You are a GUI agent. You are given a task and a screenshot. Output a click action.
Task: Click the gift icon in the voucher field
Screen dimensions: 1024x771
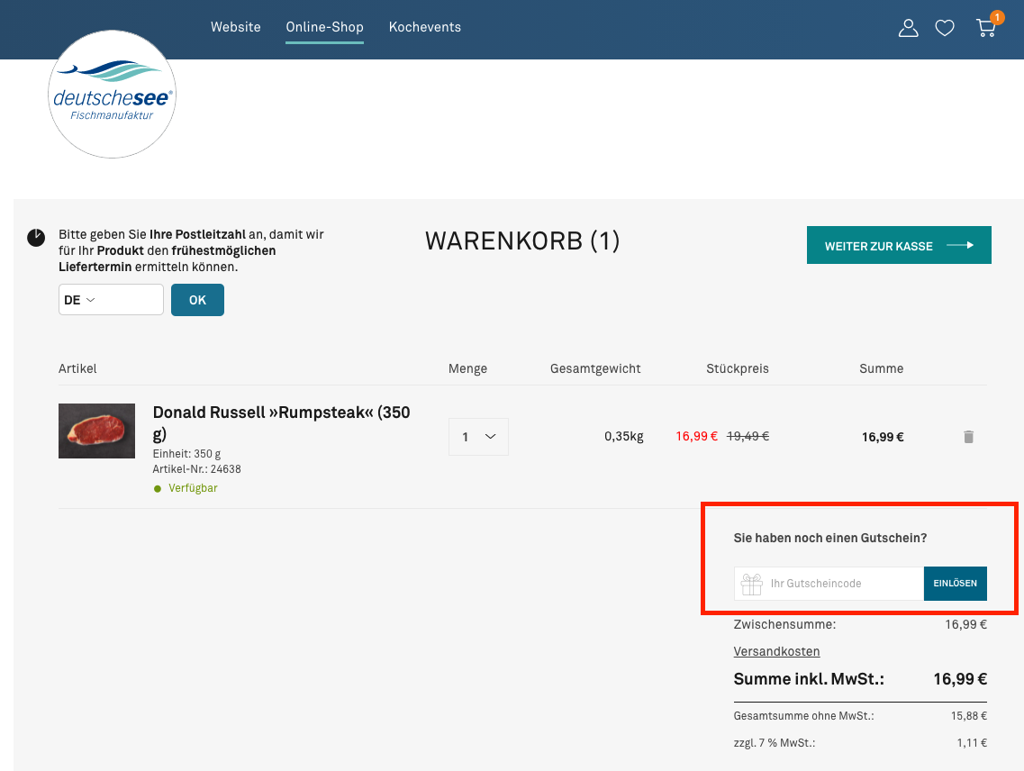click(x=752, y=584)
